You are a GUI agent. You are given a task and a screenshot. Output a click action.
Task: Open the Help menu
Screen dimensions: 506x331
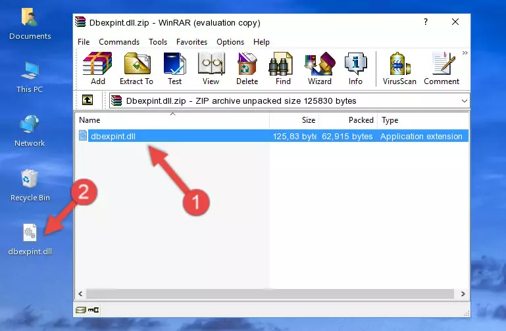[261, 42]
